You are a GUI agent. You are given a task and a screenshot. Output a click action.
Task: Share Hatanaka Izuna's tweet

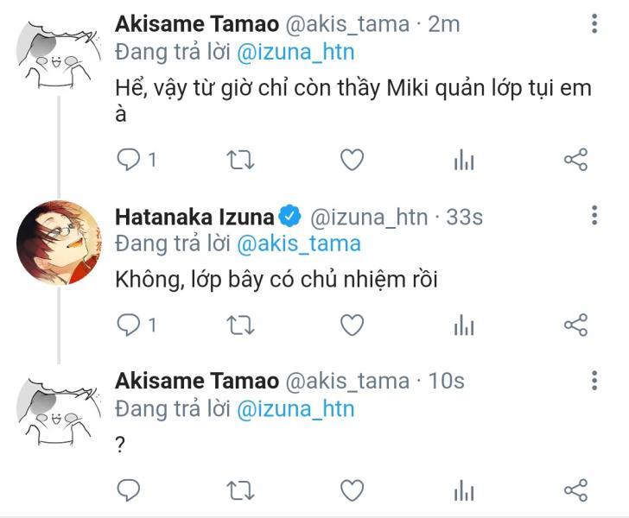coord(575,325)
